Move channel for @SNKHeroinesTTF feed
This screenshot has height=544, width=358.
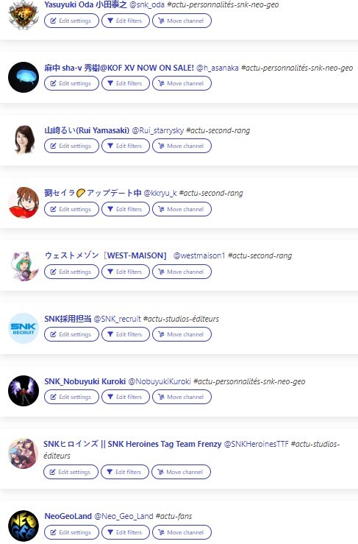(x=181, y=472)
